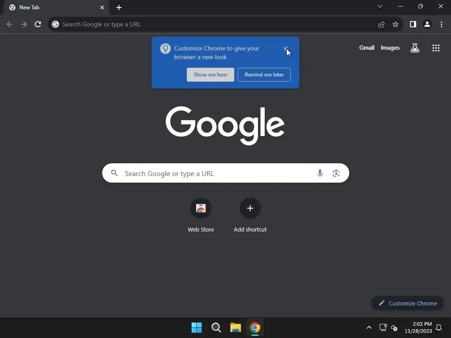Click the Chrome taskbar icon
This screenshot has height=338, width=451.
[x=255, y=327]
